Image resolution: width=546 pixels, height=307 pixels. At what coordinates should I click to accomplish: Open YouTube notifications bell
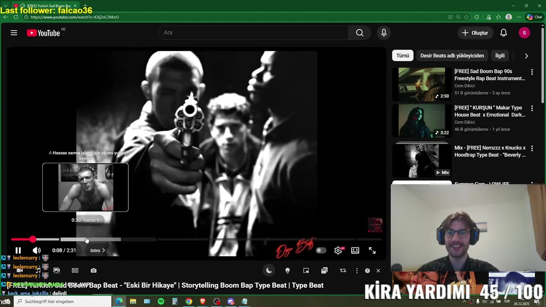coord(503,33)
